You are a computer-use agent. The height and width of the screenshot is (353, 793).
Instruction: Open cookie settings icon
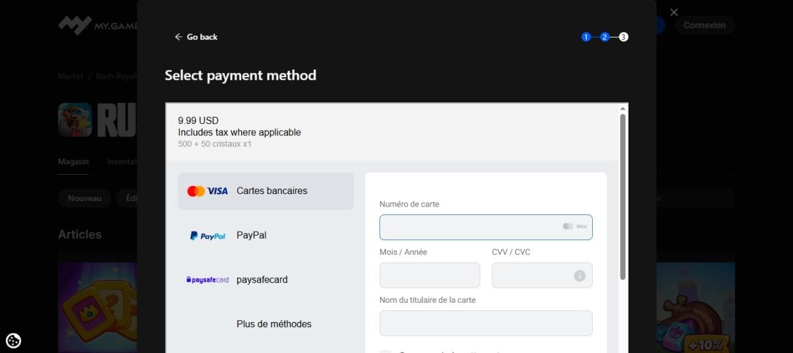point(13,340)
